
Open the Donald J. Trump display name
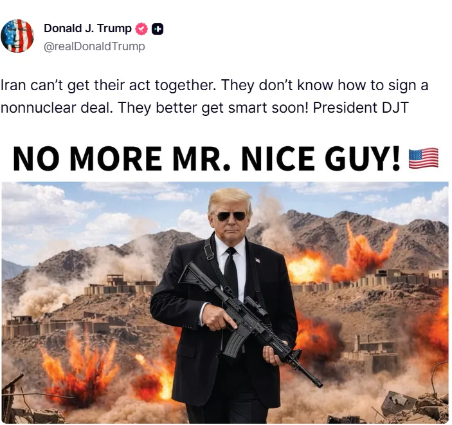[x=87, y=28]
